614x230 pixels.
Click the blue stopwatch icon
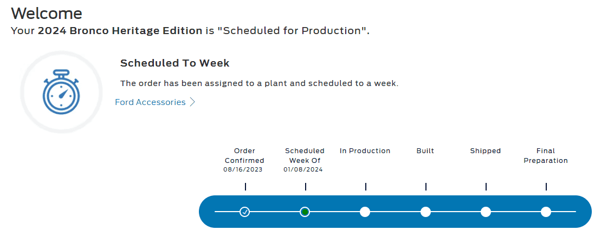point(61,92)
